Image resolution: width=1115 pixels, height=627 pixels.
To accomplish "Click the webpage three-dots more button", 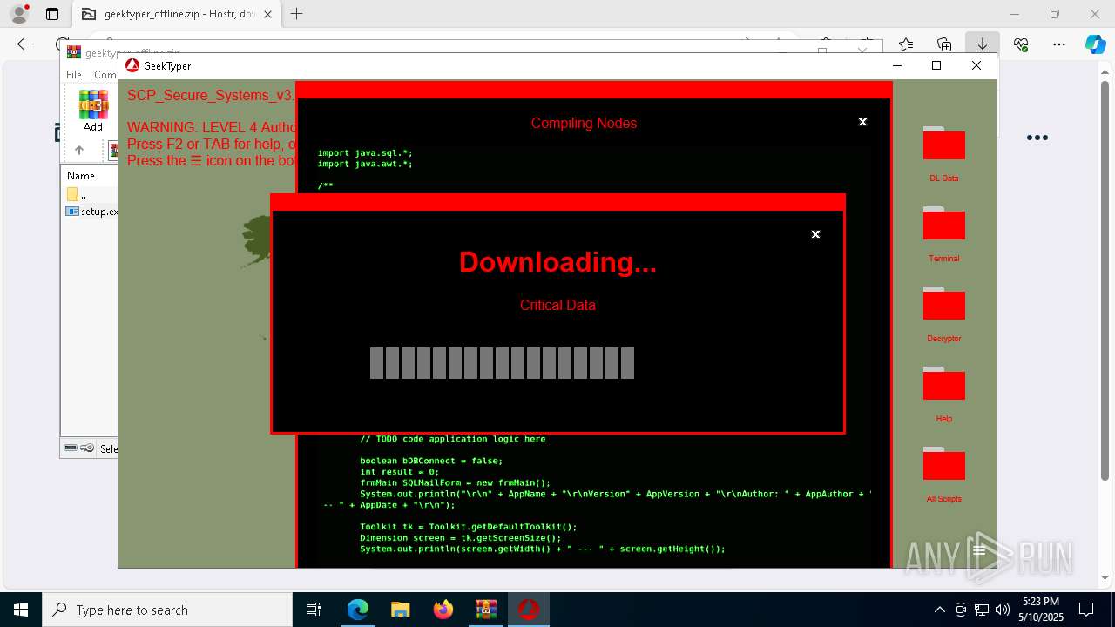I will tap(1037, 138).
